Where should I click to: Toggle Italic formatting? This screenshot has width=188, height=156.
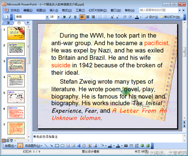click(x=70, y=17)
